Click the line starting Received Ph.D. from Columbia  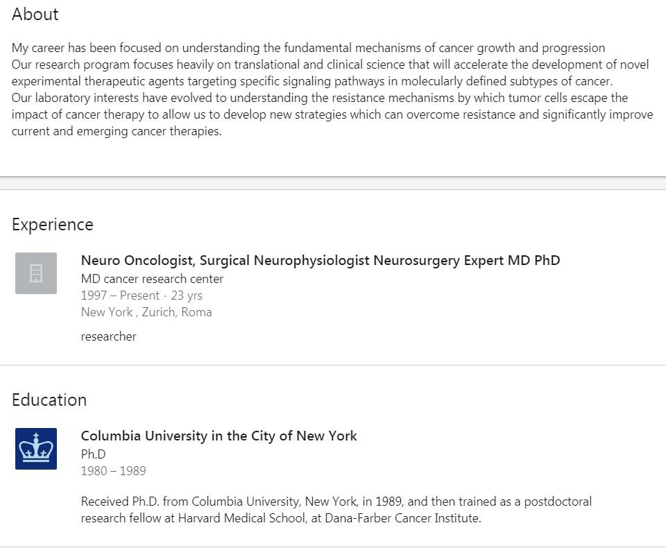pos(336,502)
